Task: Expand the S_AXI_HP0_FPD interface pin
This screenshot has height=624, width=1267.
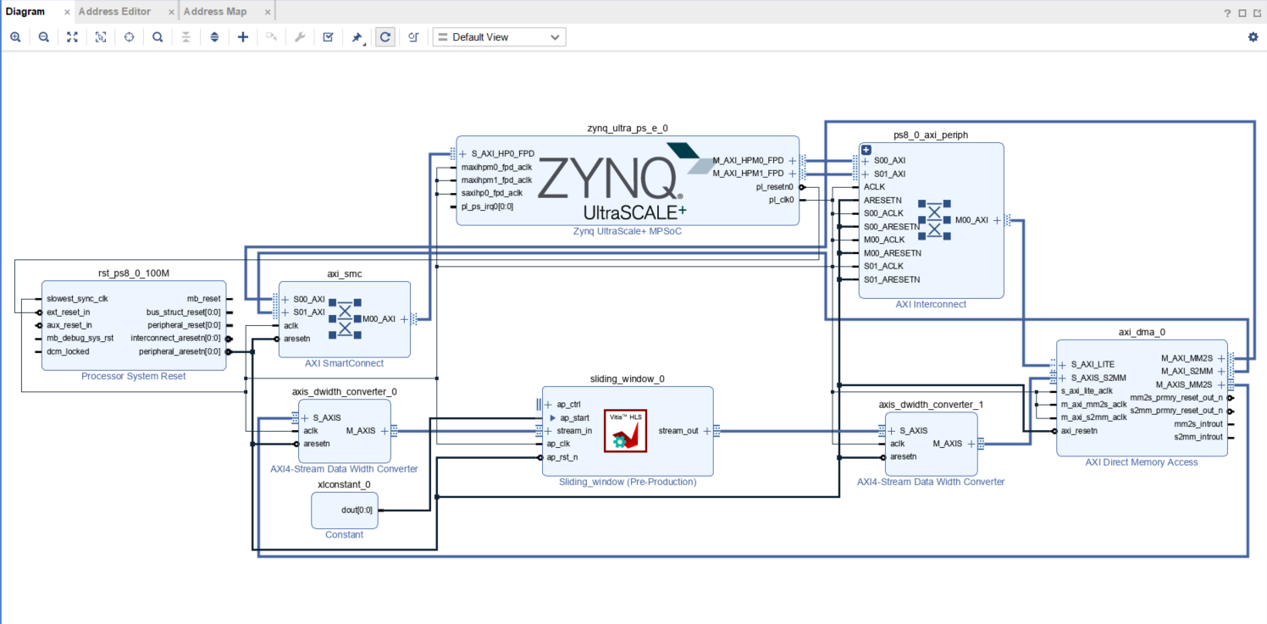Action: coord(463,153)
